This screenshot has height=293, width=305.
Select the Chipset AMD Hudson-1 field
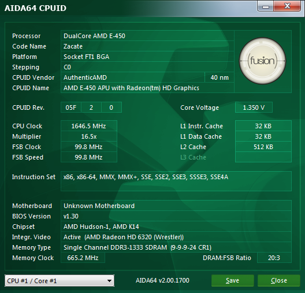coord(176,227)
